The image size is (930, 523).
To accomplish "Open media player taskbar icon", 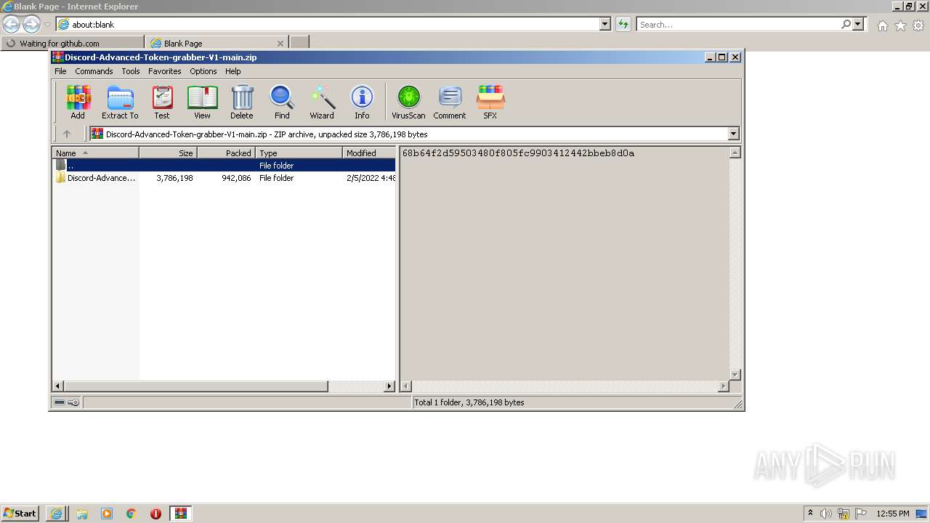I will pyautogui.click(x=107, y=514).
